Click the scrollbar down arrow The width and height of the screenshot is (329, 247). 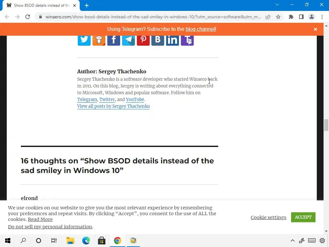coord(326,231)
